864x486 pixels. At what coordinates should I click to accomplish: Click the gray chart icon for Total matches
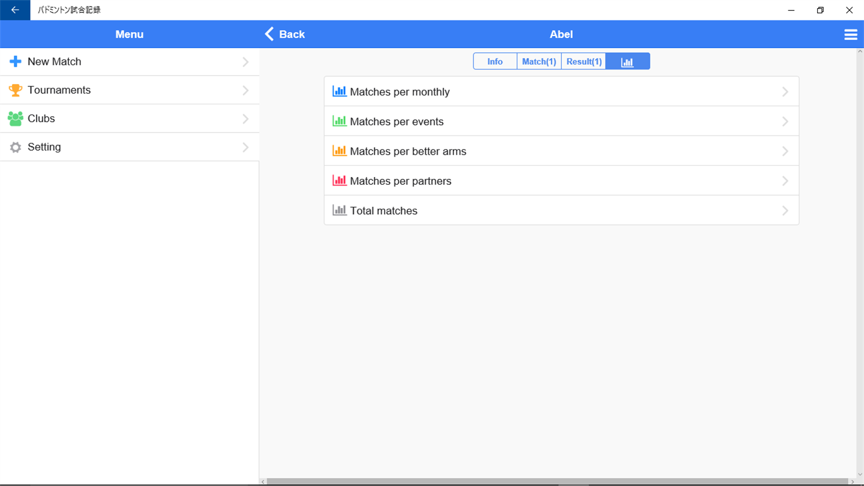click(x=340, y=210)
